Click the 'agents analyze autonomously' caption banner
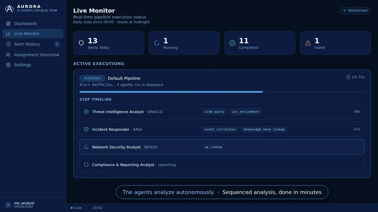 pos(222,192)
